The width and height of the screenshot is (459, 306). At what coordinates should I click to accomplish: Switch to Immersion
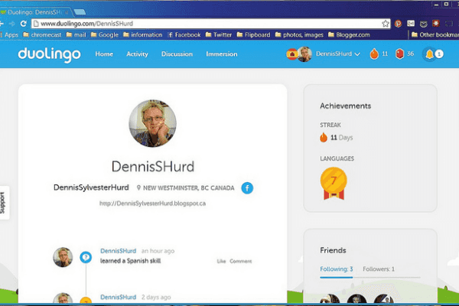click(x=222, y=54)
